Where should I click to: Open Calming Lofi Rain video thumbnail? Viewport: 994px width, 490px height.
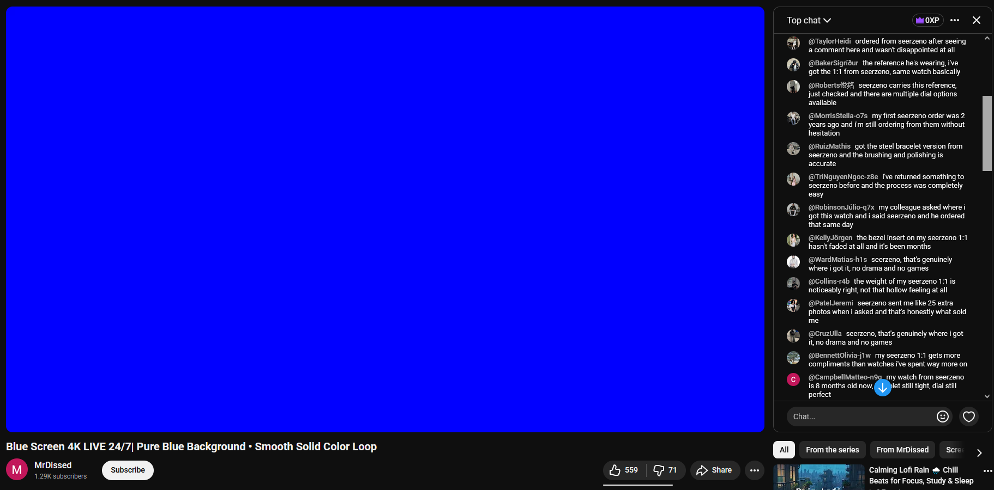tap(818, 477)
